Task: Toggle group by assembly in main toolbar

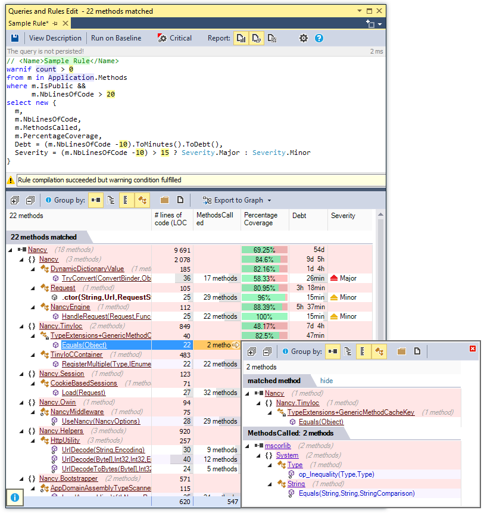Action: click(95, 200)
